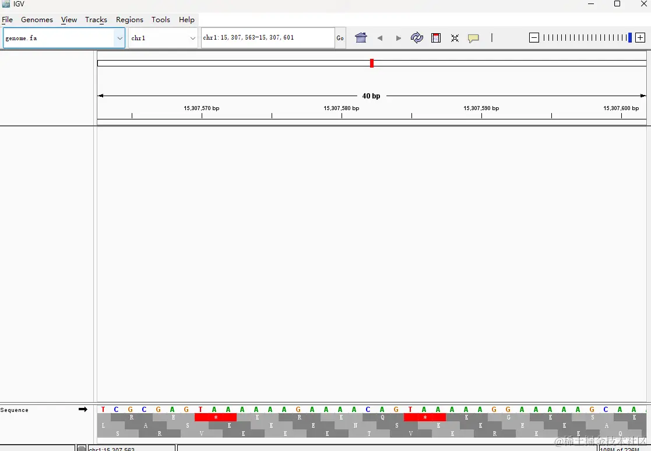Minimize the IGV window
Image resolution: width=651 pixels, height=451 pixels.
tap(591, 3)
